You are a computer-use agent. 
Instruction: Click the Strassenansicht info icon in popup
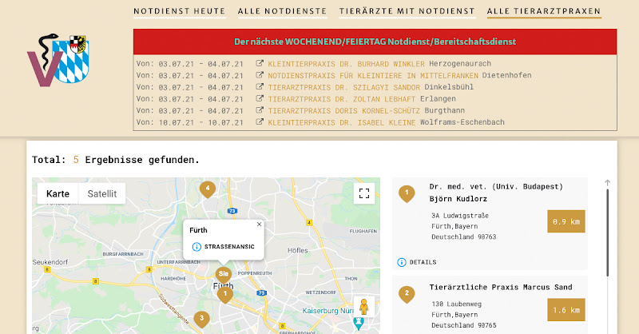tap(196, 247)
